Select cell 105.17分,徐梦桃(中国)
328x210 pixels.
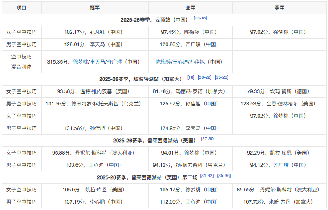(x=190, y=190)
